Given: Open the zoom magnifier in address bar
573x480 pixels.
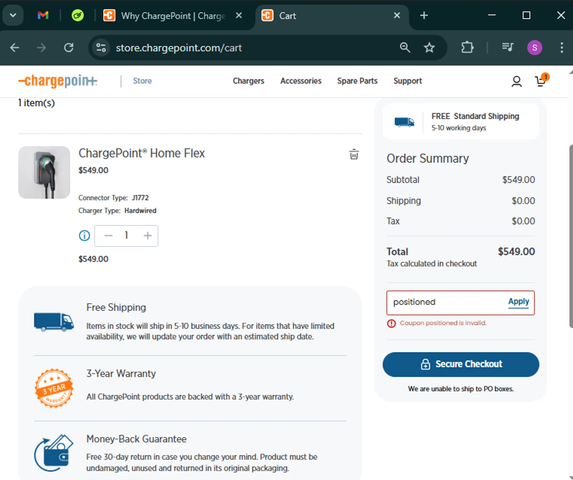Looking at the screenshot, I should pyautogui.click(x=405, y=48).
